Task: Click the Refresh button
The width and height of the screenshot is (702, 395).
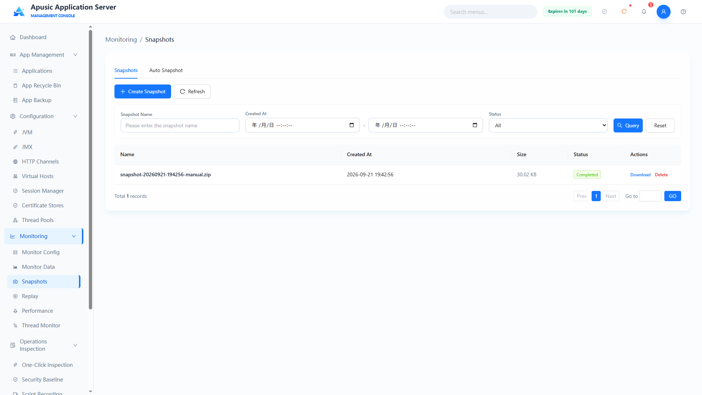Action: click(x=192, y=91)
